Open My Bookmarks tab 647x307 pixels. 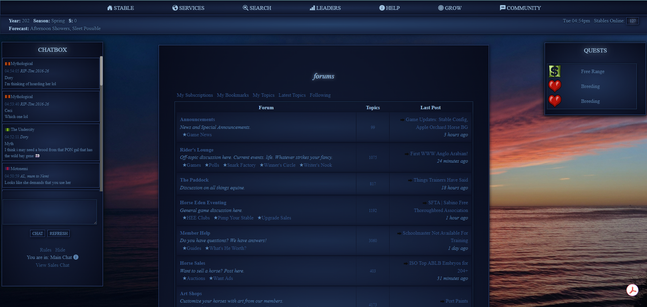click(x=233, y=95)
